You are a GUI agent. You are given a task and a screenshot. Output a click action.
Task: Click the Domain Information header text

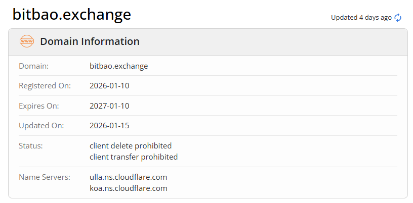(90, 42)
